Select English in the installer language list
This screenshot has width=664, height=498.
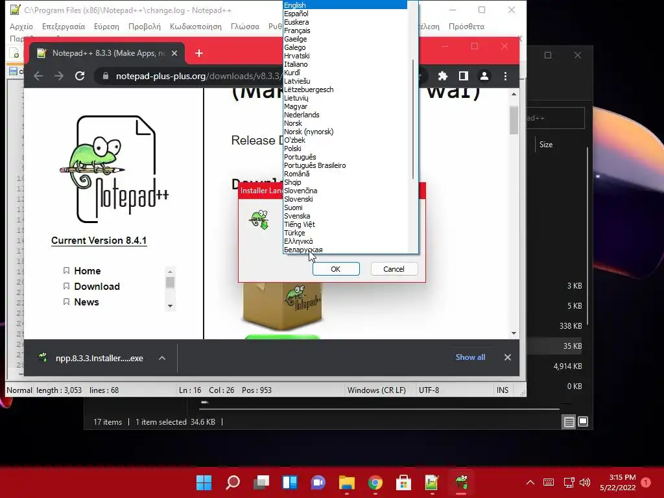[x=345, y=5]
